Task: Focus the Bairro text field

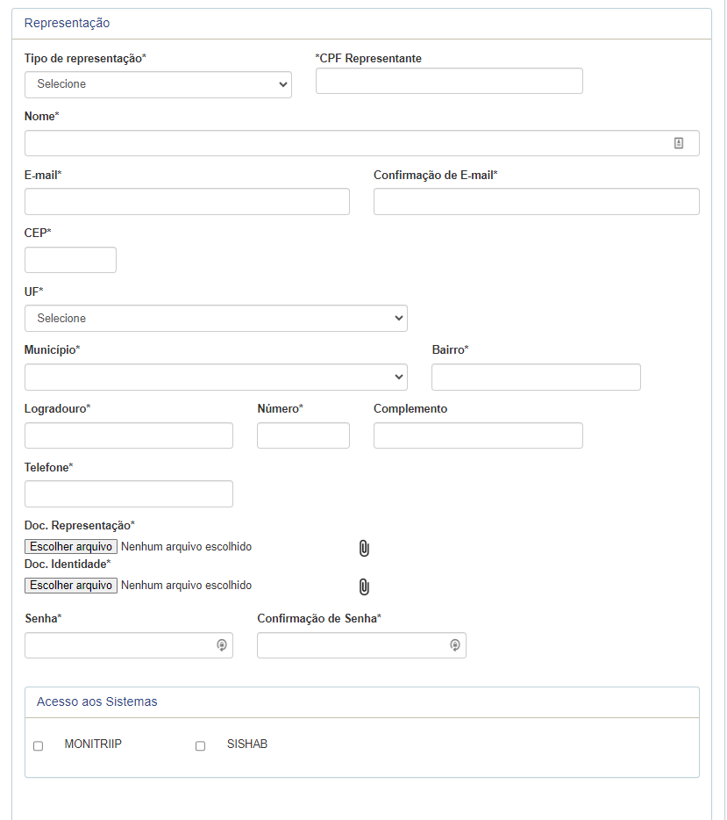Action: point(536,377)
